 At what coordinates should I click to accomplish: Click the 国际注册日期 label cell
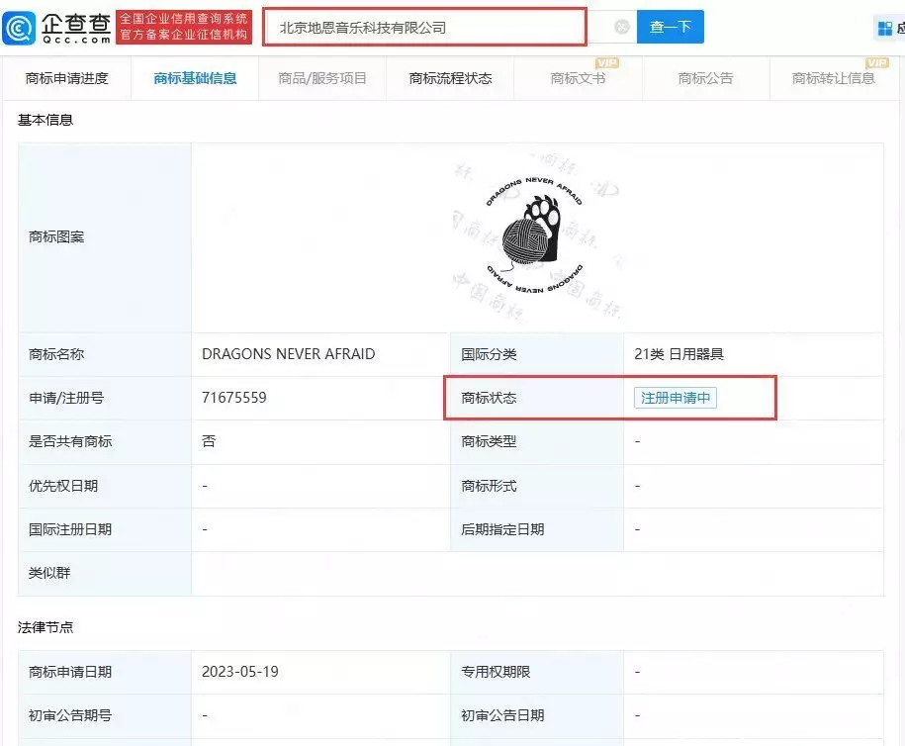click(105, 529)
